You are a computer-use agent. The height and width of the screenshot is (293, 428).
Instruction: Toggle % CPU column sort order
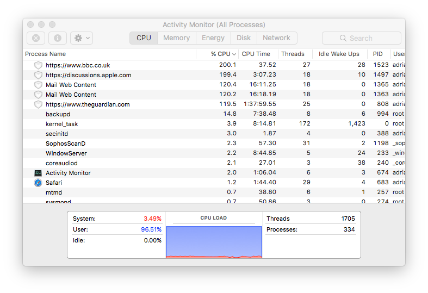pos(218,54)
